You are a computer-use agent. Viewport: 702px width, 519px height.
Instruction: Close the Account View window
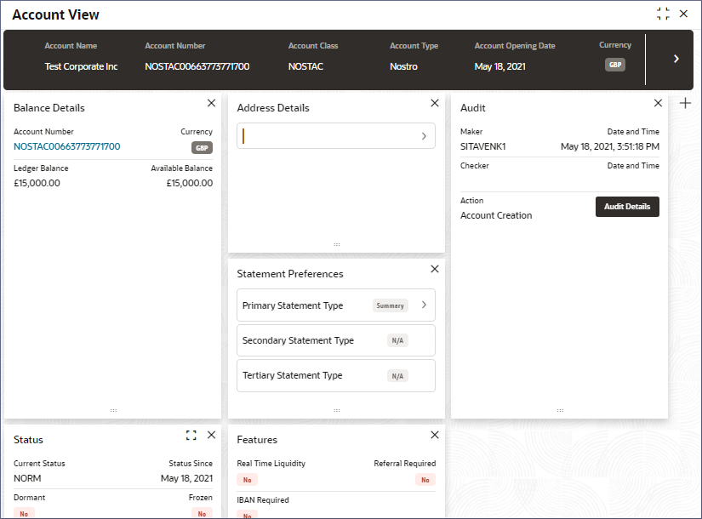coord(683,14)
